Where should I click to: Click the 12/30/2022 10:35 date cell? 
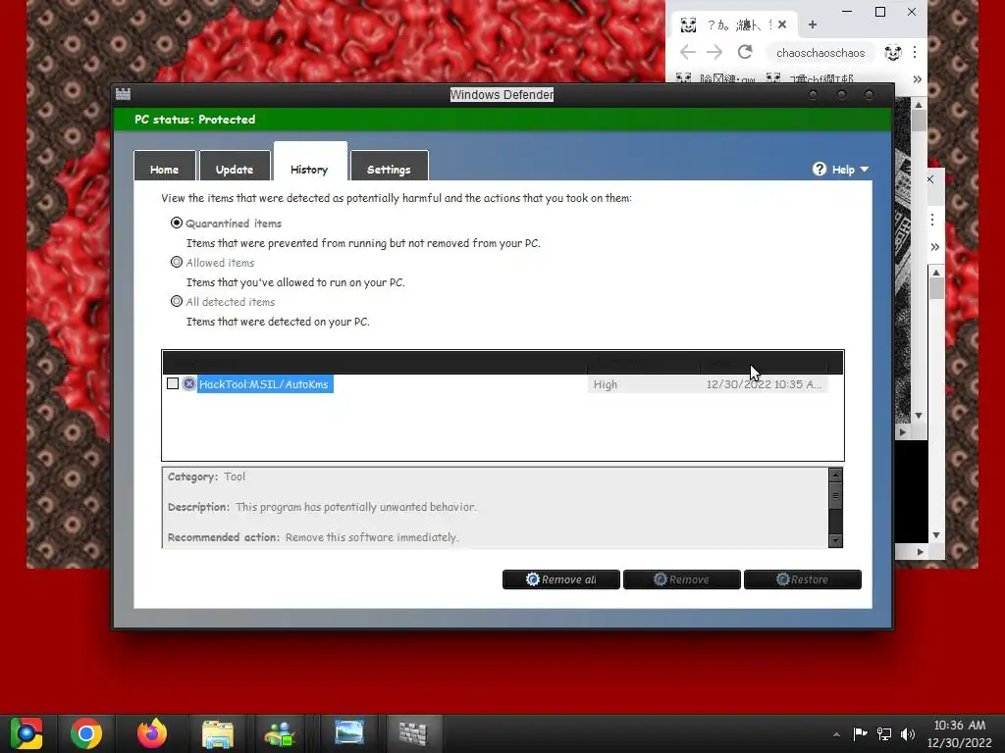tap(764, 384)
